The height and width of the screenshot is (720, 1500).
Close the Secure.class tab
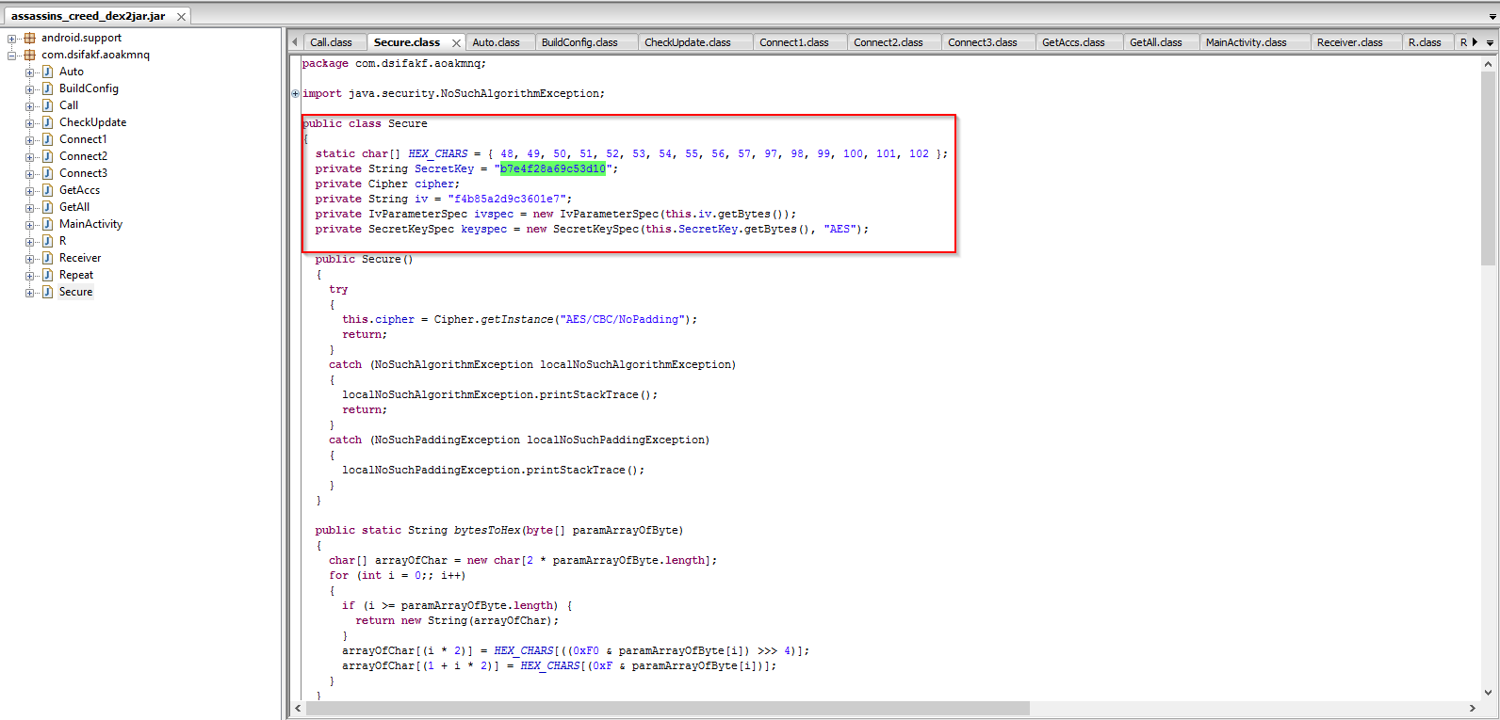point(456,43)
